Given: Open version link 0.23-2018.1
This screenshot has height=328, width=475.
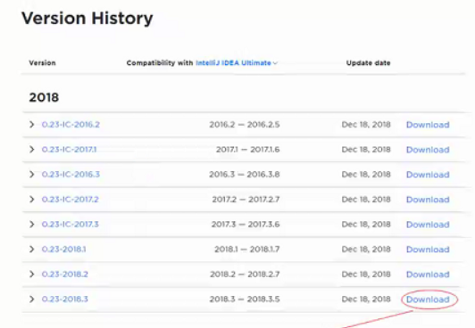Looking at the screenshot, I should click(63, 249).
